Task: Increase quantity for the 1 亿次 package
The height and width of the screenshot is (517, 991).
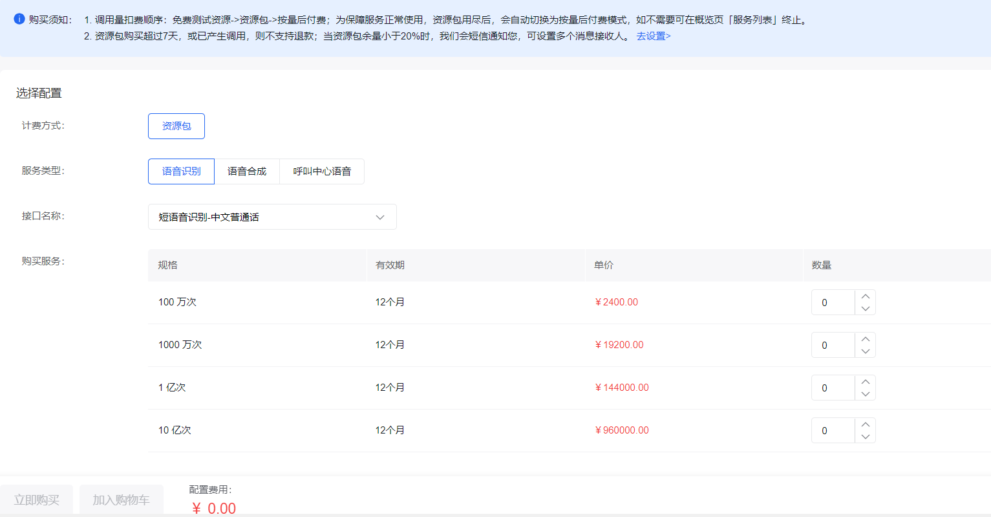Action: coord(865,382)
